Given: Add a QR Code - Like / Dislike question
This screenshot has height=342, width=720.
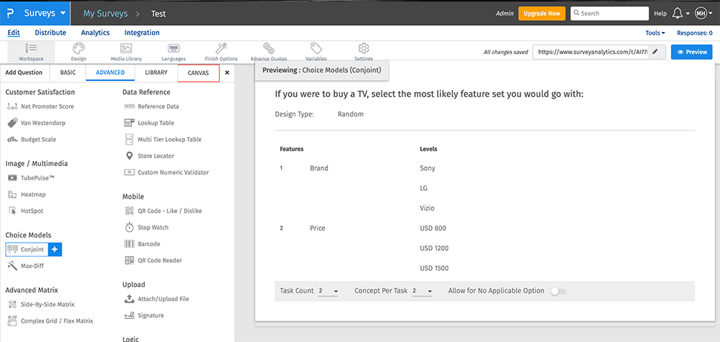Looking at the screenshot, I should coord(163,211).
